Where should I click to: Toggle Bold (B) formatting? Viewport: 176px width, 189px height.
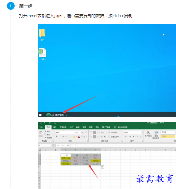click(57, 137)
